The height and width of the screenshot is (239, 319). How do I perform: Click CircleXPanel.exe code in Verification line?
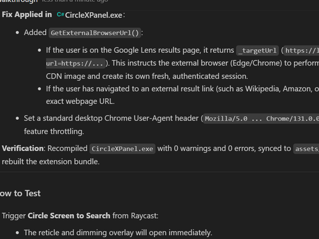(122, 148)
